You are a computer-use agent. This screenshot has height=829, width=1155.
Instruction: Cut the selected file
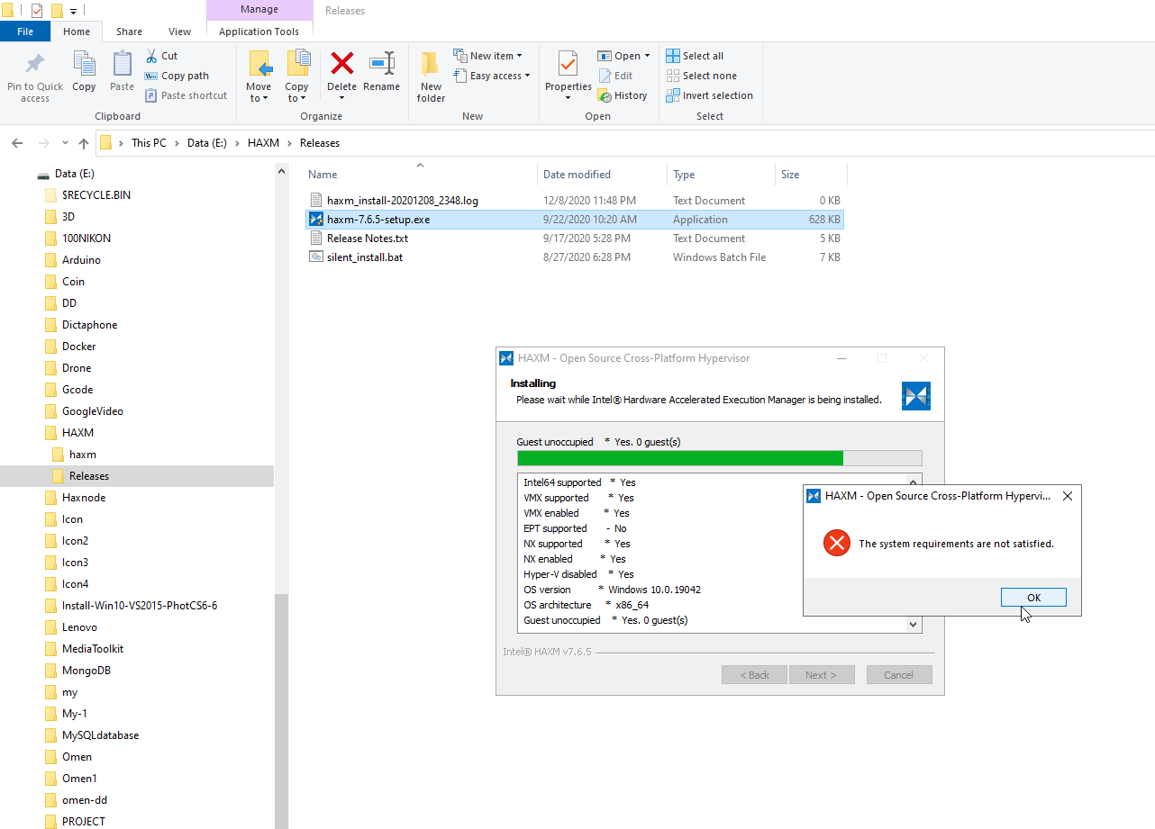coord(161,56)
